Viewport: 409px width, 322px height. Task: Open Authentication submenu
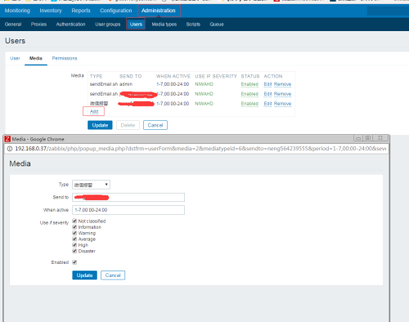[70, 25]
